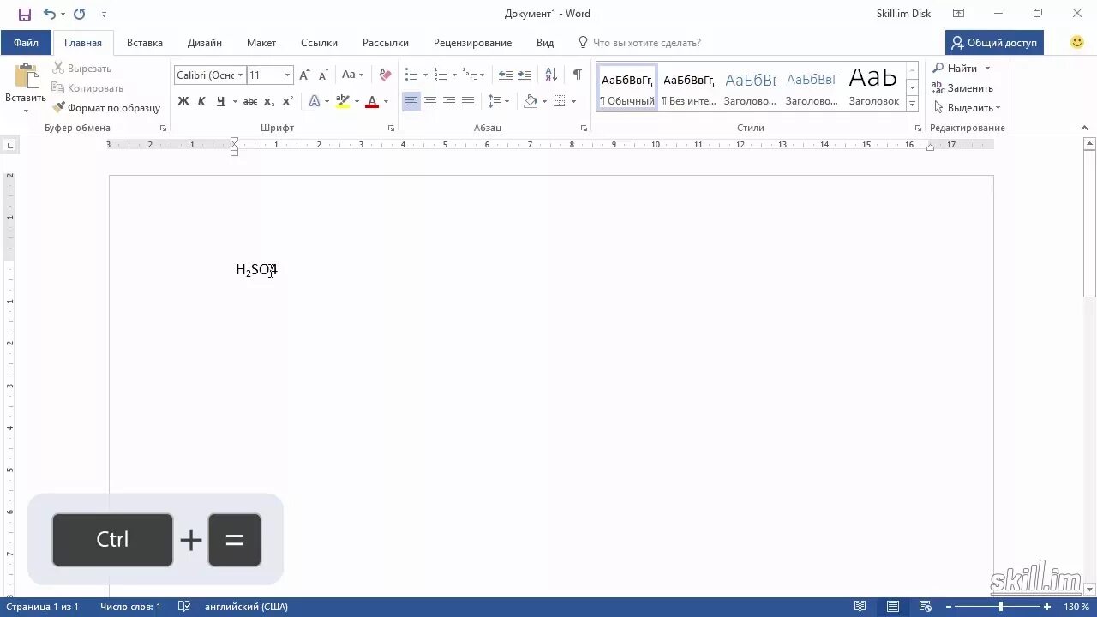
Task: Expand the Change Case (Аа) dropdown
Action: click(362, 75)
